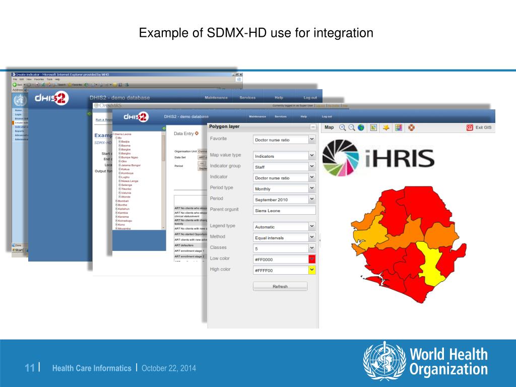Viewport: 516px width, 387px height.
Task: Collapse the Polygon layer panel with minimize button
Action: [x=313, y=126]
